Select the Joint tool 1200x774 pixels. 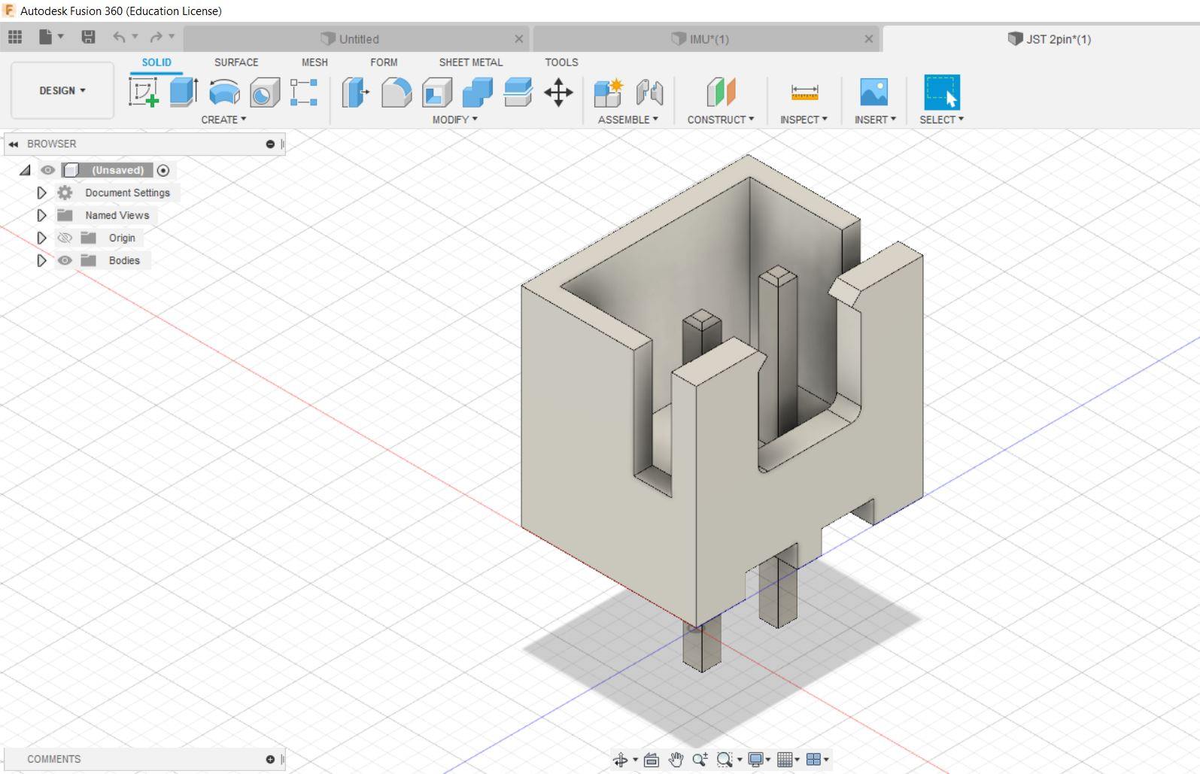click(649, 93)
